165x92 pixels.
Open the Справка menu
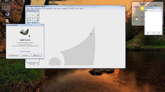click(x=81, y=8)
